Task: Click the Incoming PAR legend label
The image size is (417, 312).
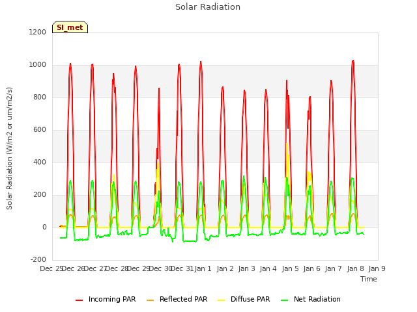Action: click(112, 299)
